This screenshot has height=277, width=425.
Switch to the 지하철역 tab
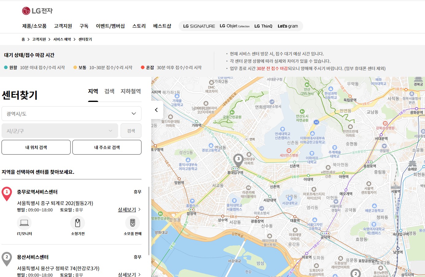(131, 92)
